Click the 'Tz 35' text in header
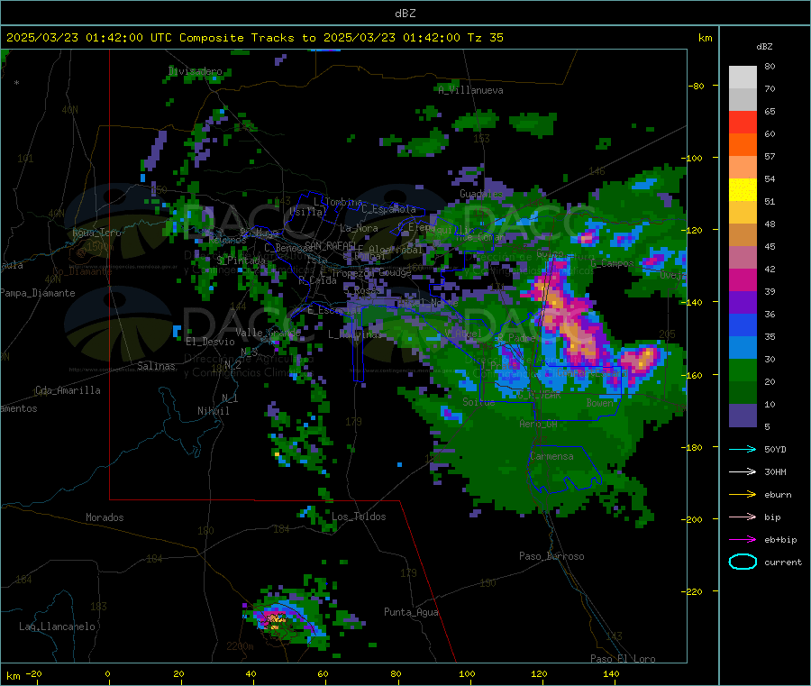The height and width of the screenshot is (686, 811). click(485, 38)
